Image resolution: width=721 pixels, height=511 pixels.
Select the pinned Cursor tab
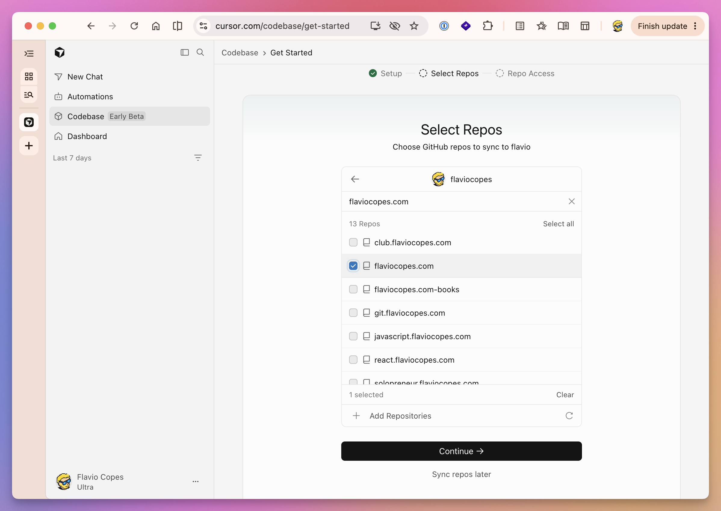tap(29, 122)
